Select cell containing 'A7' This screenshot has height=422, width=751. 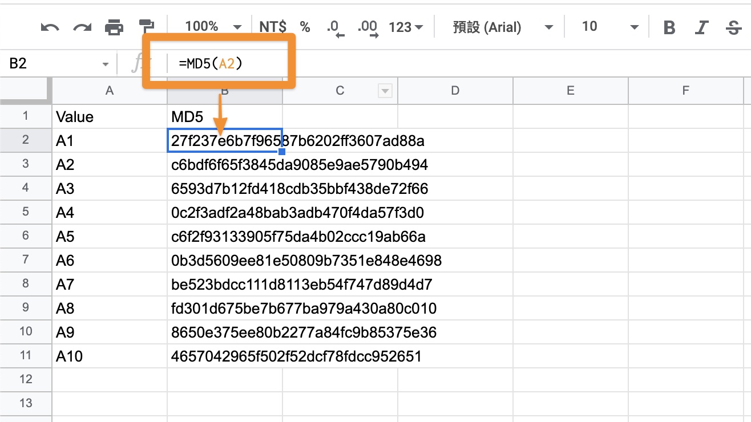[x=110, y=285]
